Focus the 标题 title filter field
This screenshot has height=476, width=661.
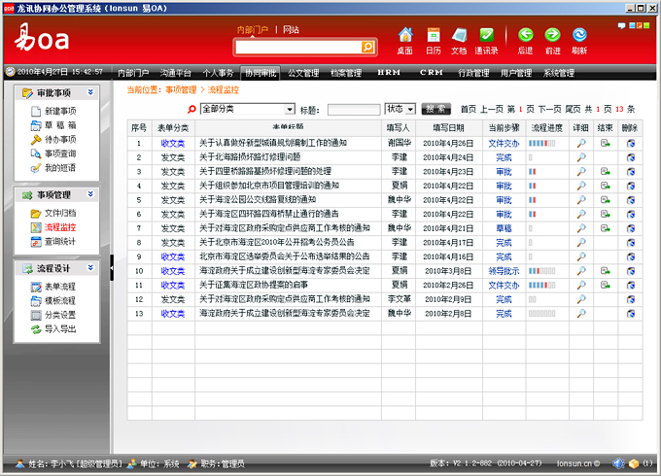354,110
